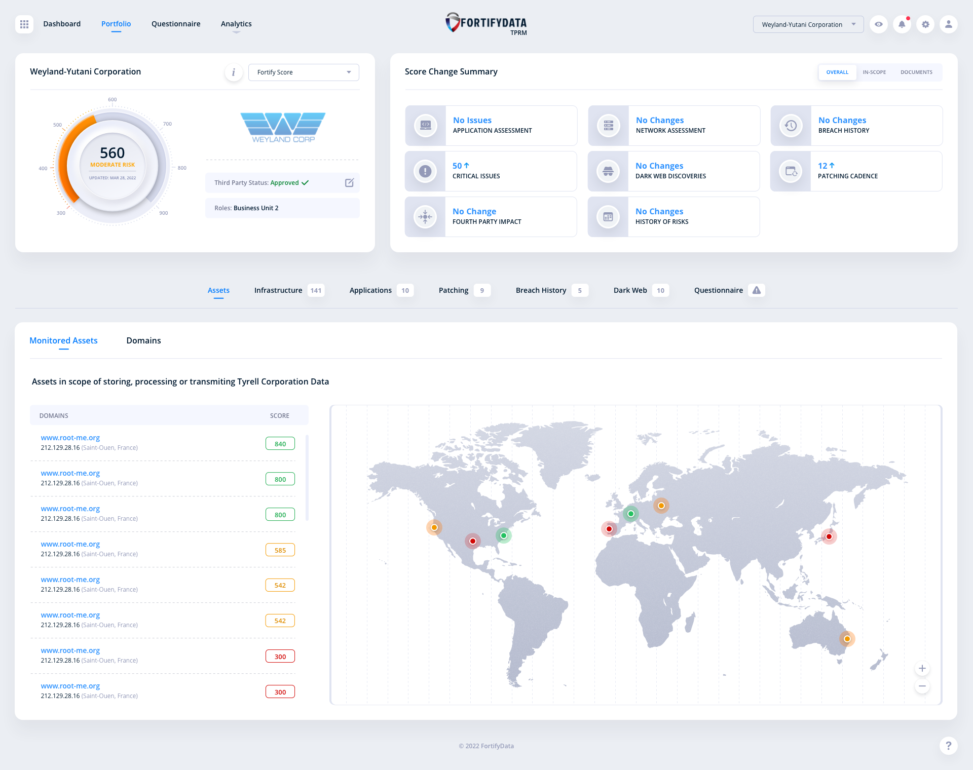The width and height of the screenshot is (973, 770).
Task: Open the apps grid menu icon
Action: coord(24,24)
